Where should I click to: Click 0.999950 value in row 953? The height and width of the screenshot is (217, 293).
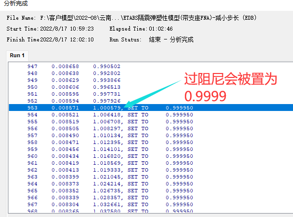pyautogui.click(x=179, y=108)
